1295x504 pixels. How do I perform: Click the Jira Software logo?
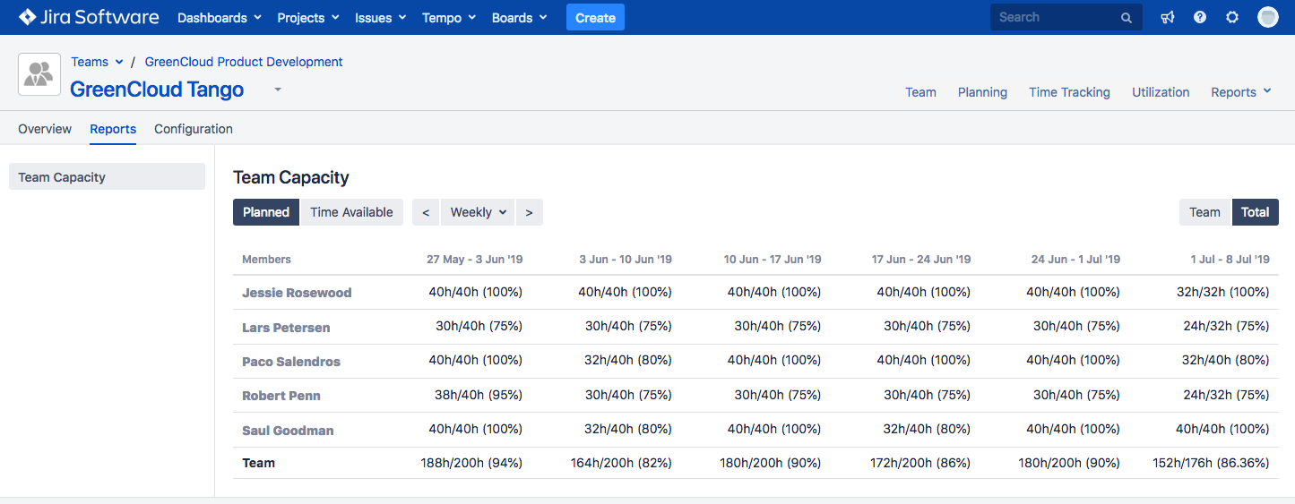click(x=88, y=17)
